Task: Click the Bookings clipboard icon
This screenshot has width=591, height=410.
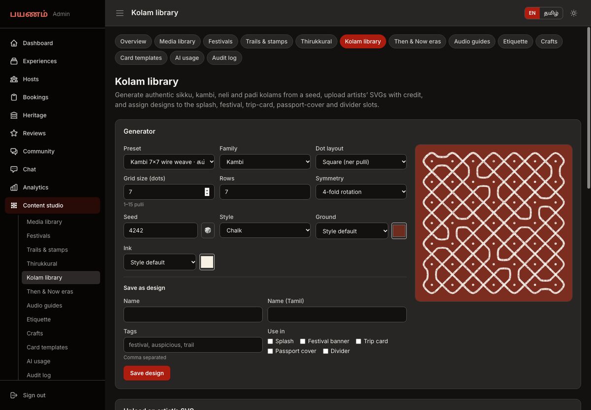Action: (x=14, y=97)
